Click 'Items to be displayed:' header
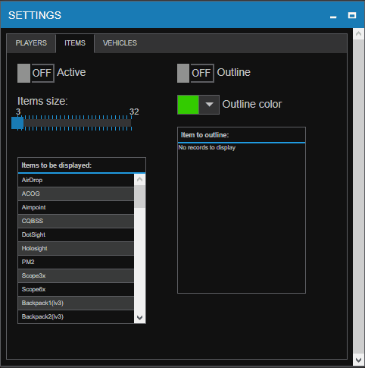Screen dimensions: 365x368 tap(82, 165)
